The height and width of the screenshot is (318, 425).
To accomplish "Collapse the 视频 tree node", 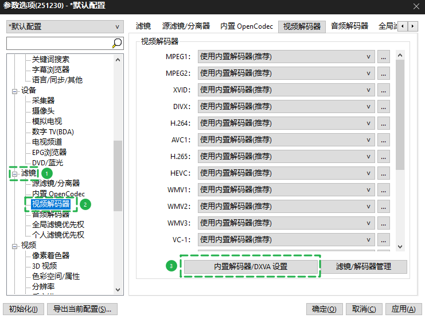I will (x=15, y=246).
